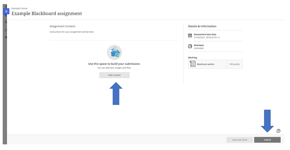Click Save and Close
The width and height of the screenshot is (290, 150).
pyautogui.click(x=240, y=140)
